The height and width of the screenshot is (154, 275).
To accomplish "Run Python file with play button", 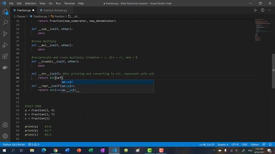I will pyautogui.click(x=255, y=10).
